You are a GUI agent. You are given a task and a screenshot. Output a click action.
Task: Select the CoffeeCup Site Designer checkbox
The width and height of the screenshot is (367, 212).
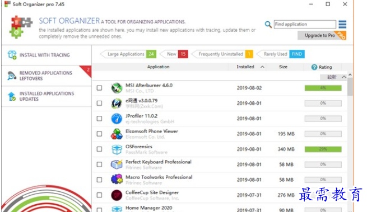point(99,195)
